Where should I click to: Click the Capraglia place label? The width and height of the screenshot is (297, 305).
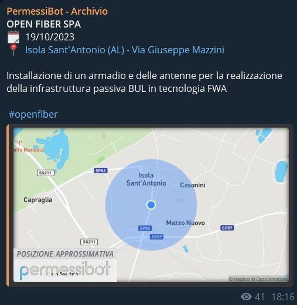(x=38, y=200)
